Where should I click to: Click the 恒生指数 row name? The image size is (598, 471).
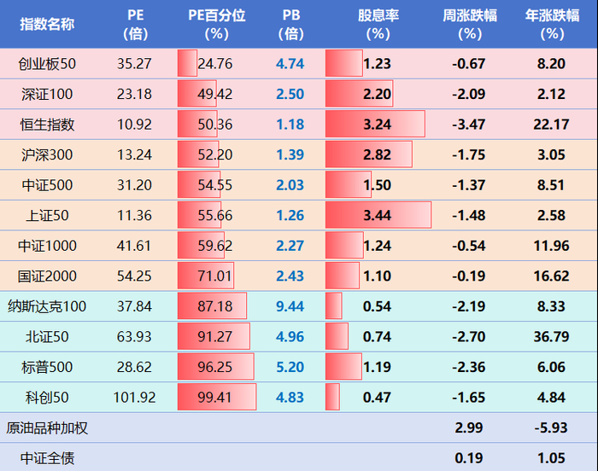(x=47, y=125)
